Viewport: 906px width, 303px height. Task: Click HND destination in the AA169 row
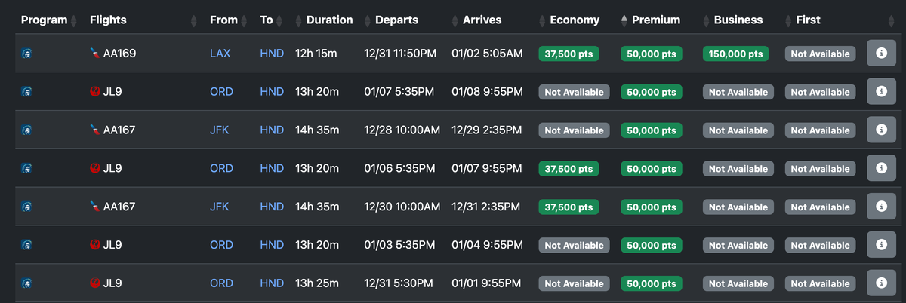click(272, 54)
